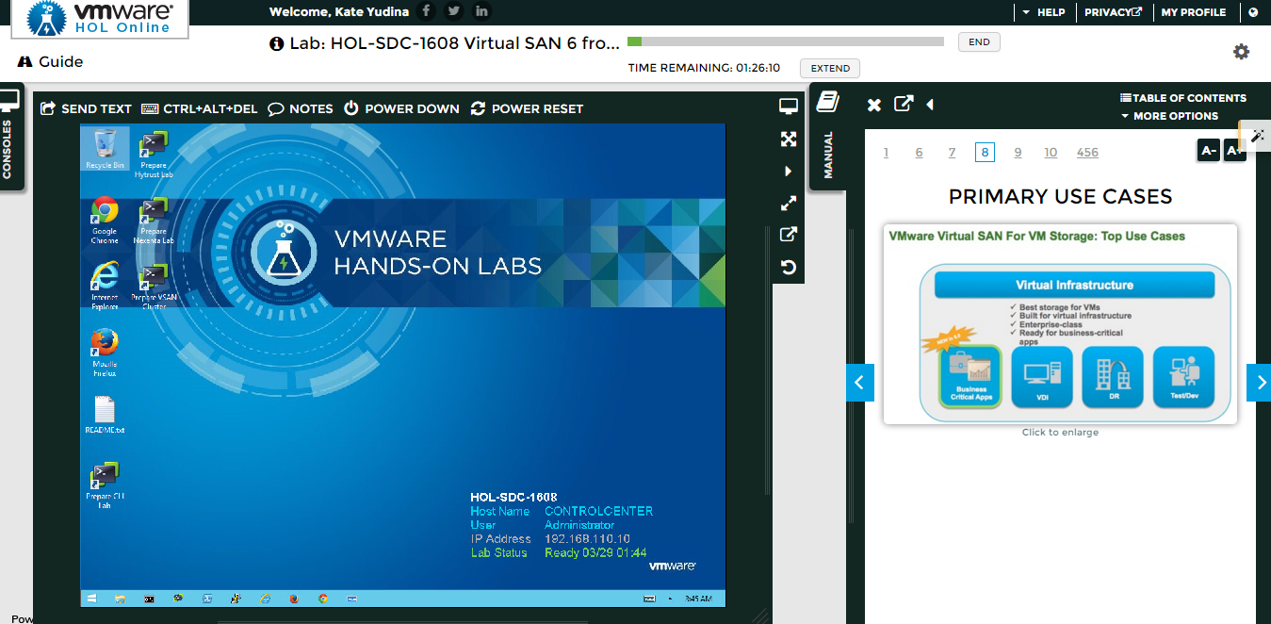This screenshot has width=1271, height=624.
Task: Click the Internet Explorer desktop shortcut
Action: click(x=105, y=286)
